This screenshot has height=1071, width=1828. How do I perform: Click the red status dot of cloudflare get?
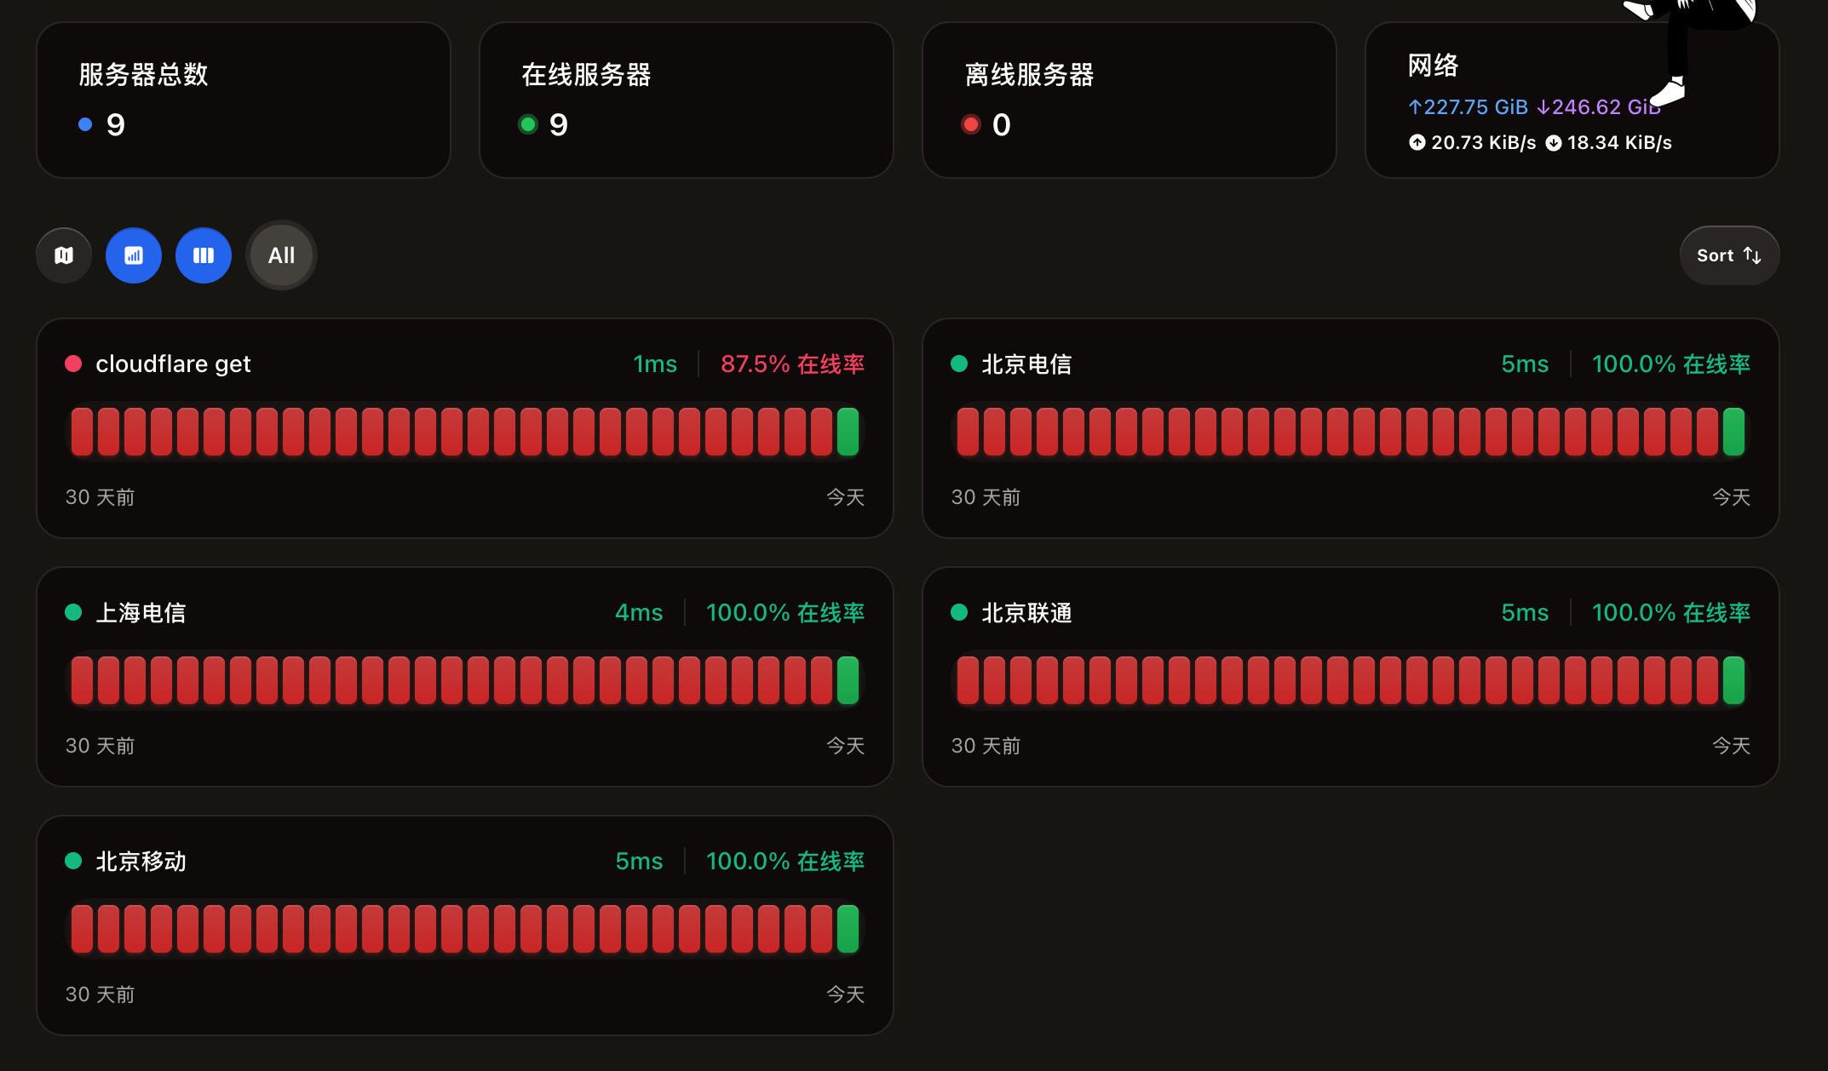click(73, 364)
